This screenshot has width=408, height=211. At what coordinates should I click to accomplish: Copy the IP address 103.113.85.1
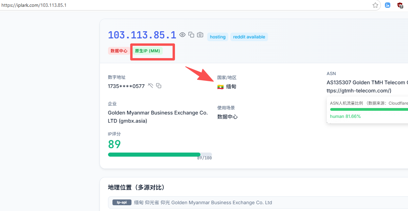[191, 35]
